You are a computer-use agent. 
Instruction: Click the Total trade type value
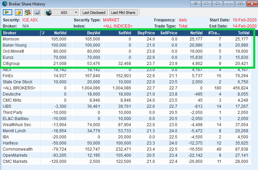pyautogui.click(x=183, y=26)
